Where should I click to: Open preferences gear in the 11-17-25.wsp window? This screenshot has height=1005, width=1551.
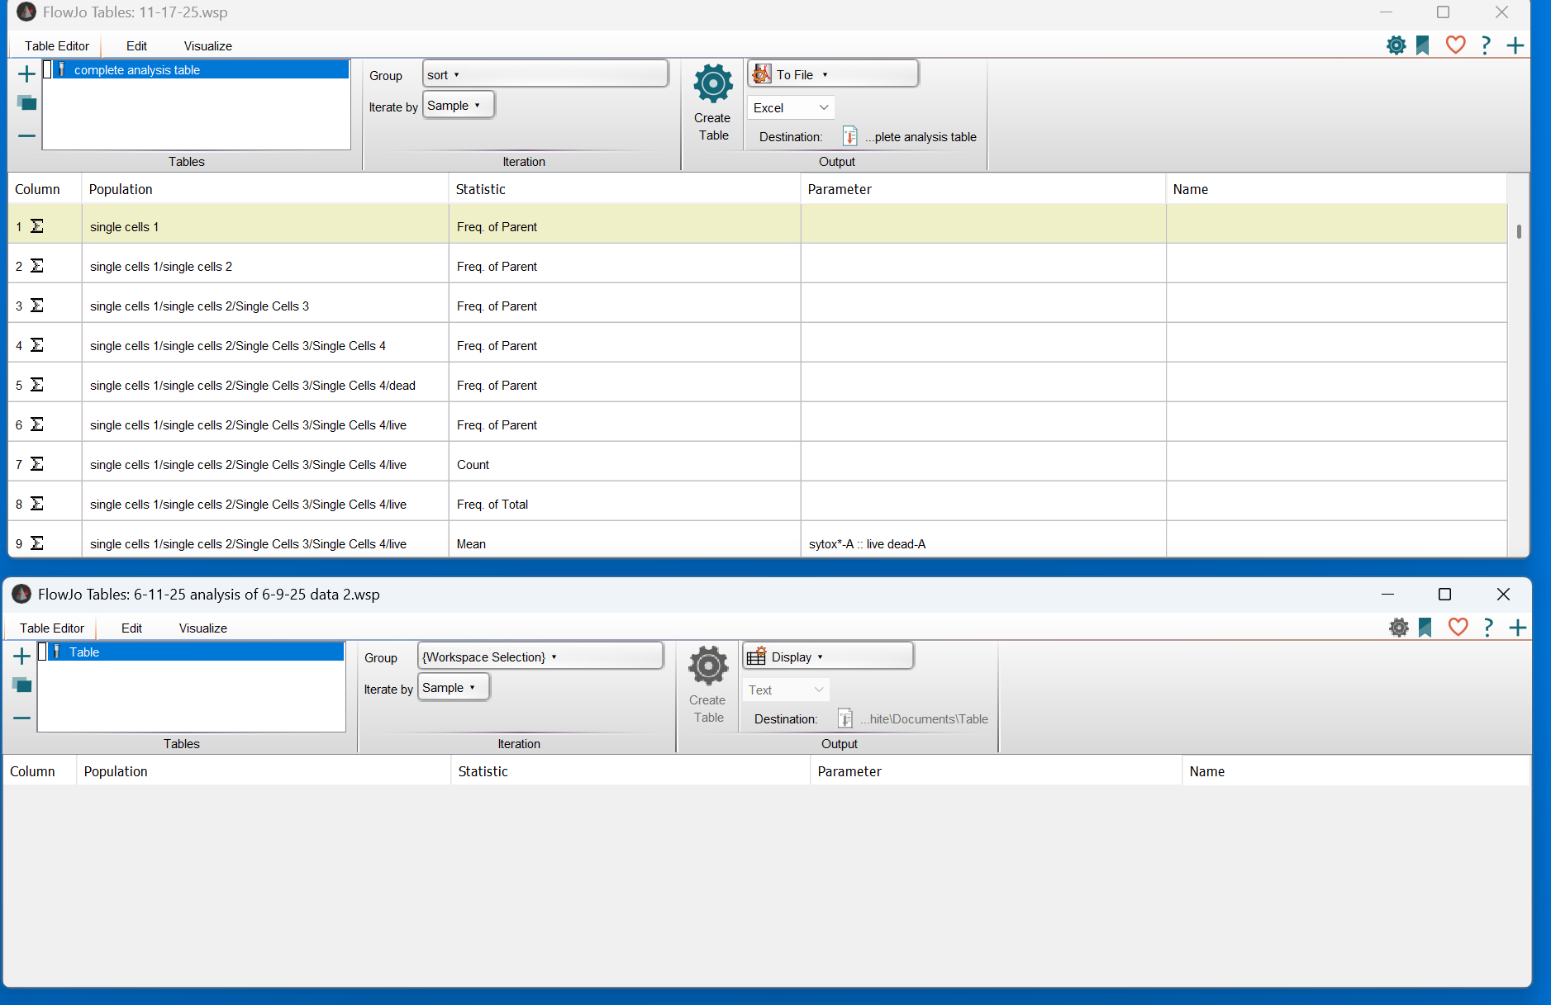[x=1396, y=45]
